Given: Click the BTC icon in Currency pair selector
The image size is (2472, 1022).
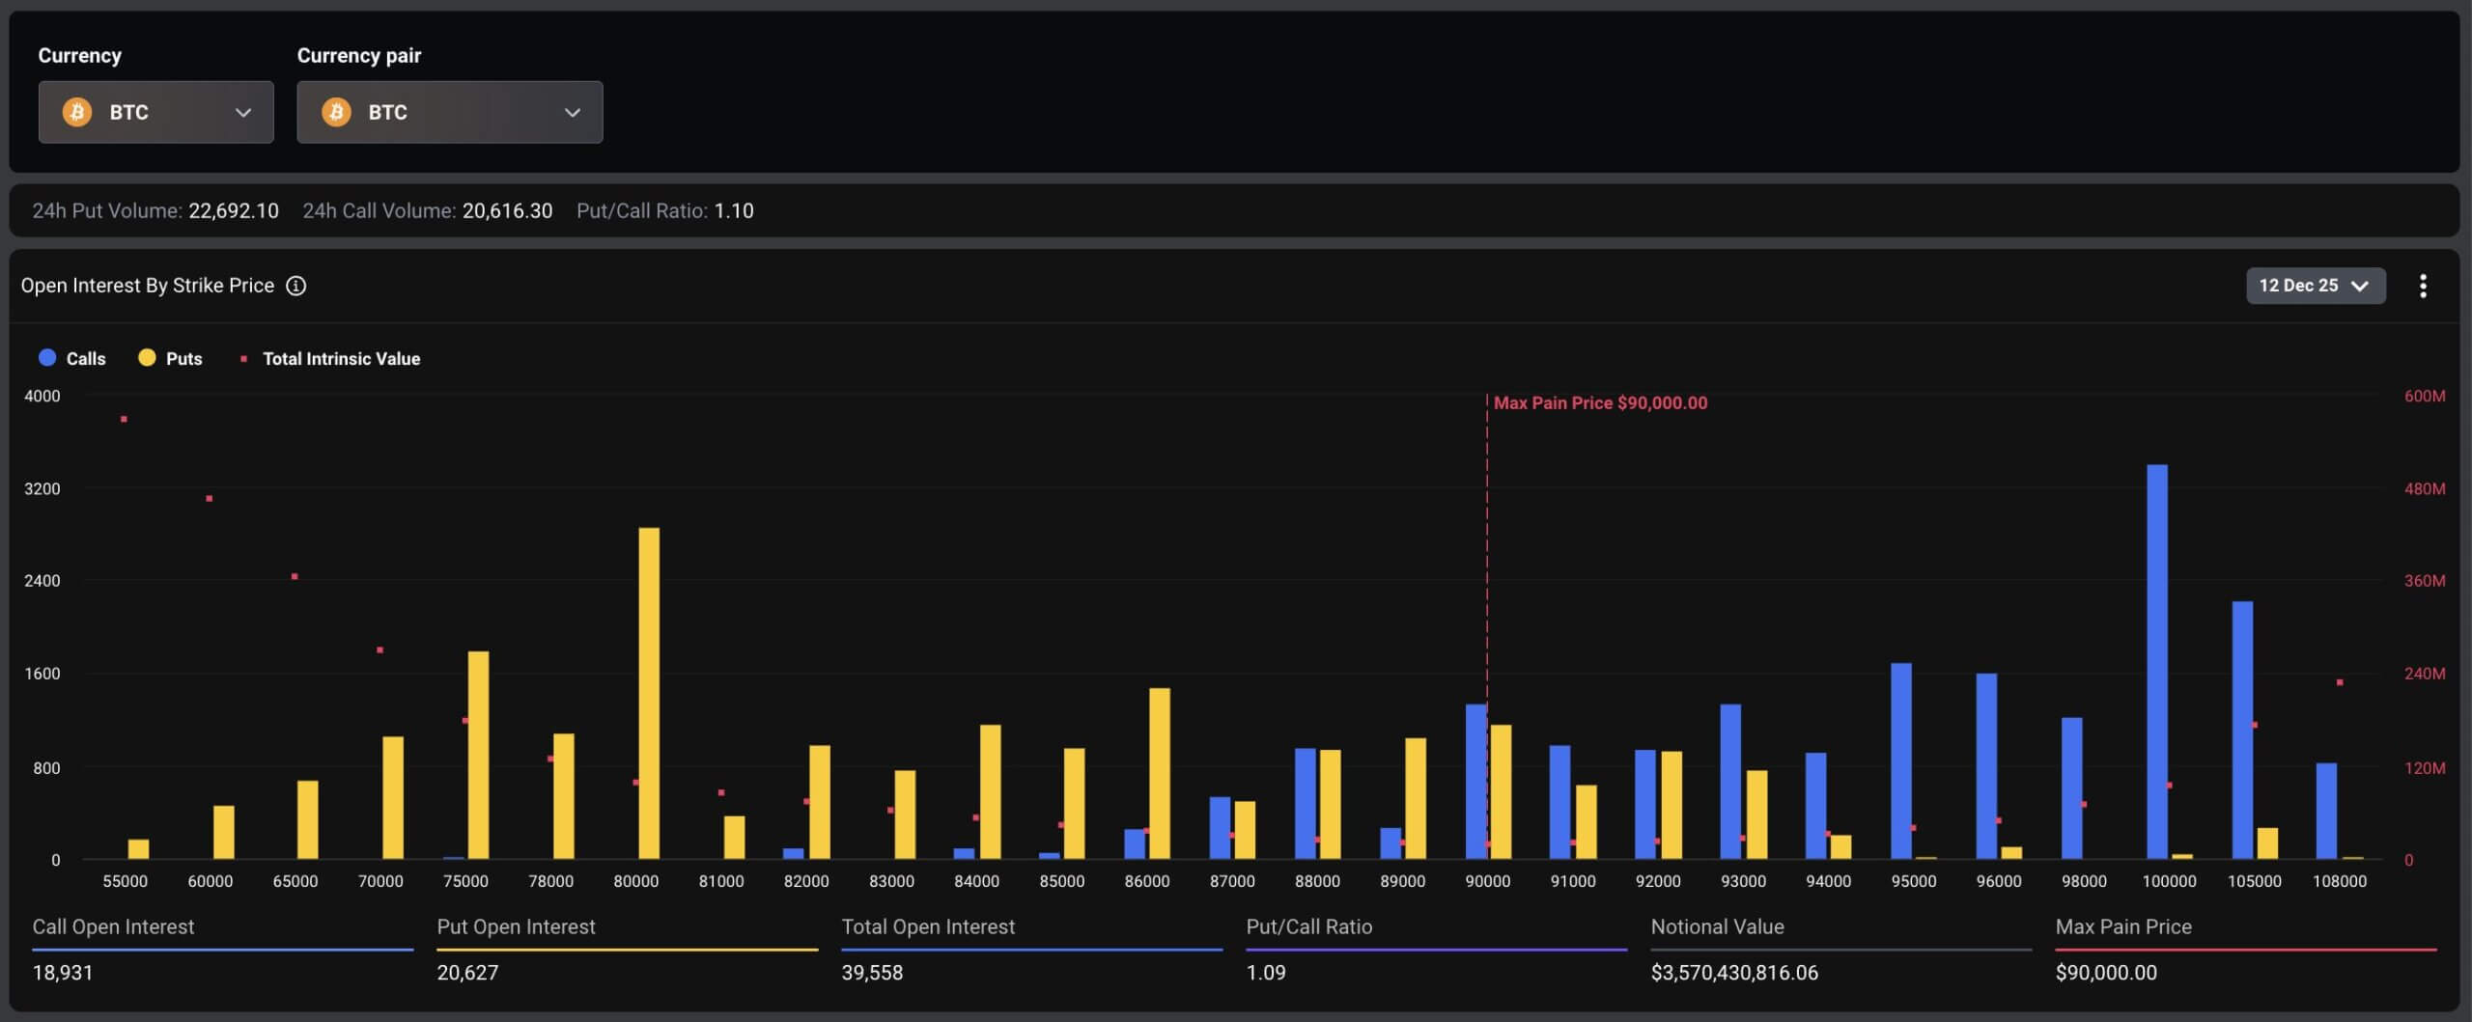Looking at the screenshot, I should click(338, 112).
